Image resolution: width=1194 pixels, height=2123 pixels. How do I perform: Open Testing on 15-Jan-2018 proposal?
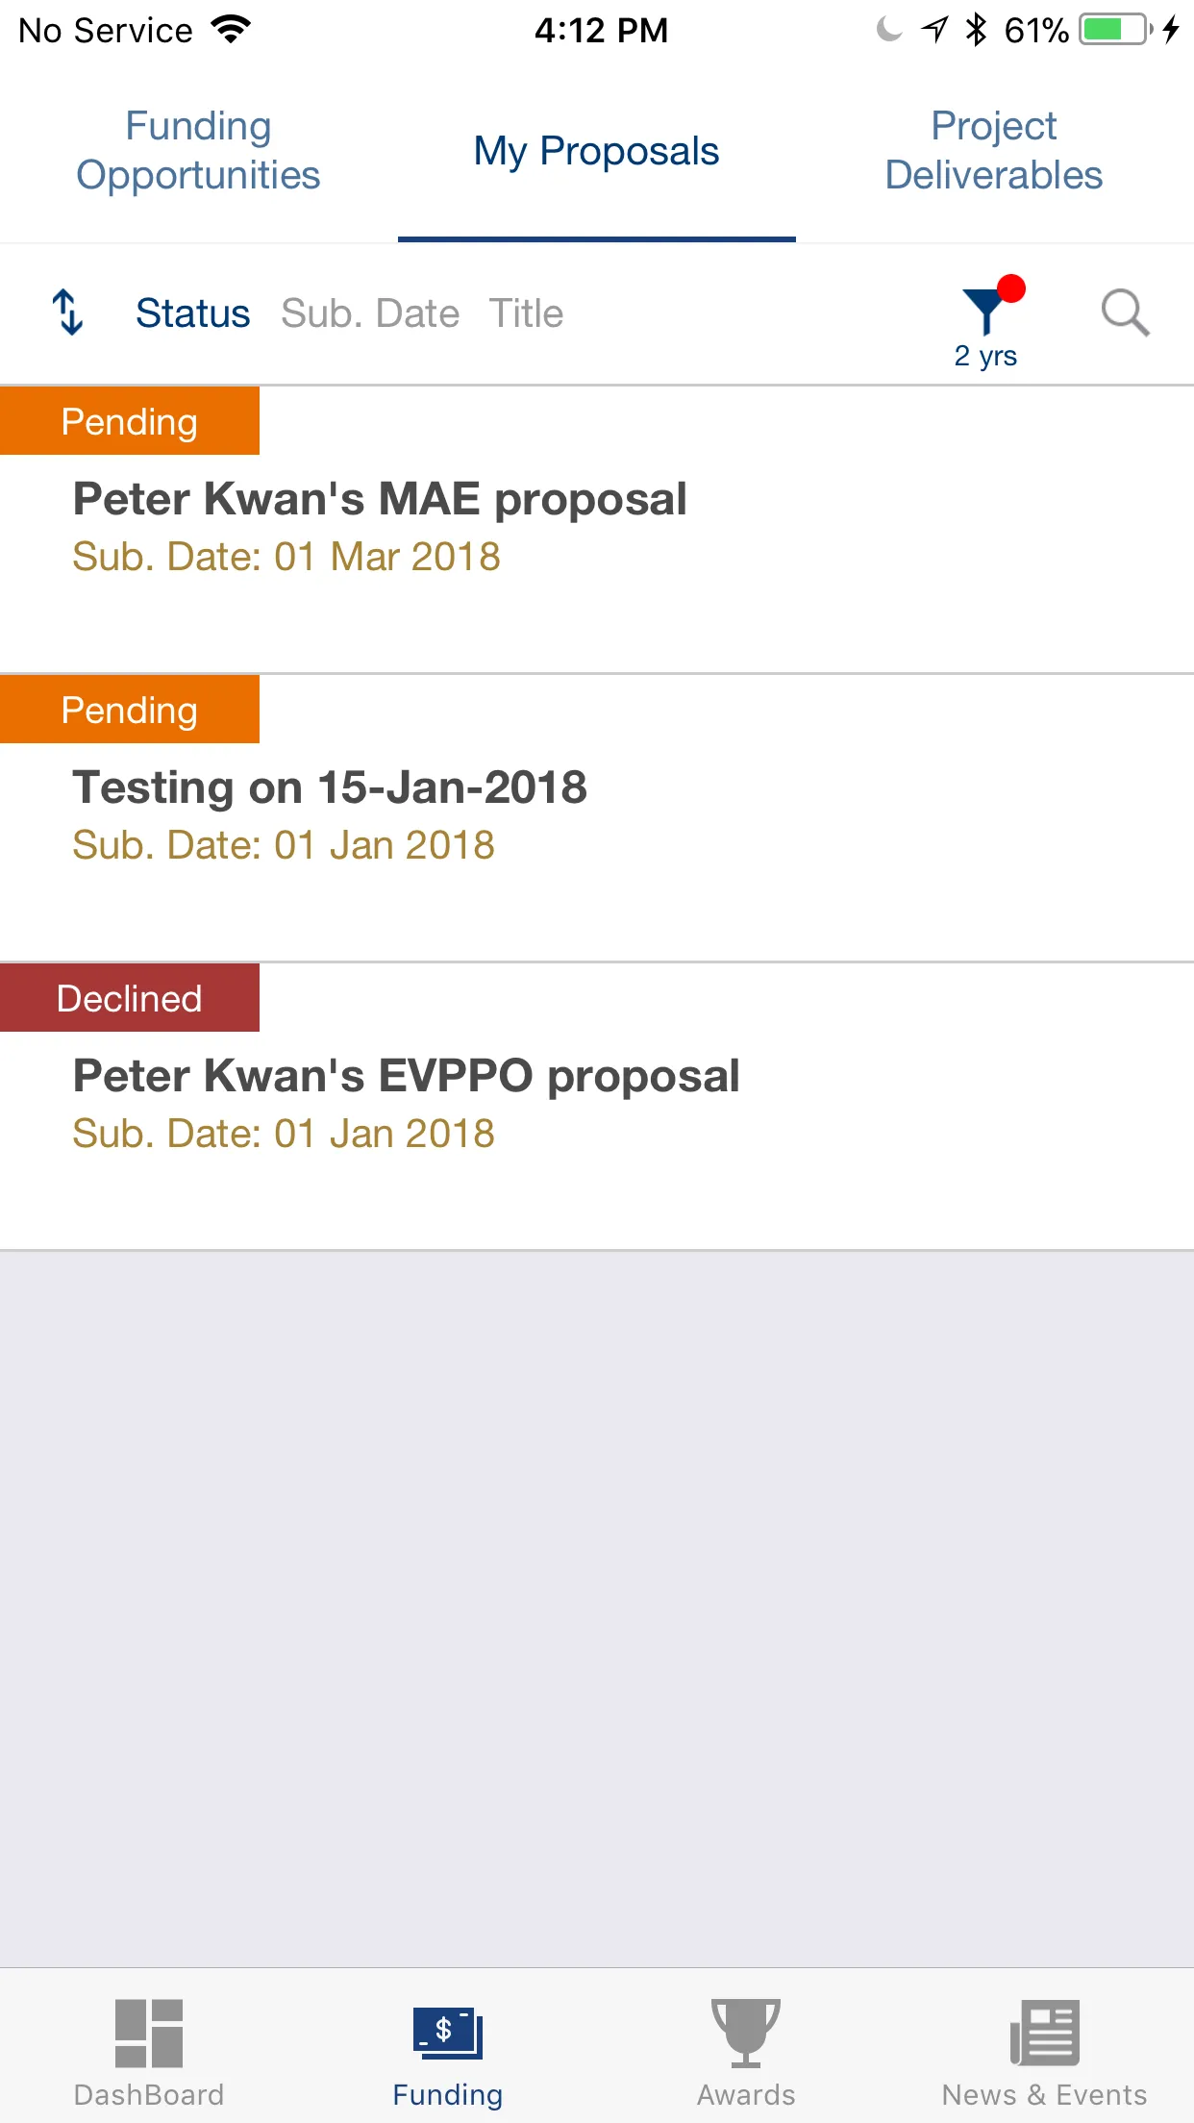point(597,818)
